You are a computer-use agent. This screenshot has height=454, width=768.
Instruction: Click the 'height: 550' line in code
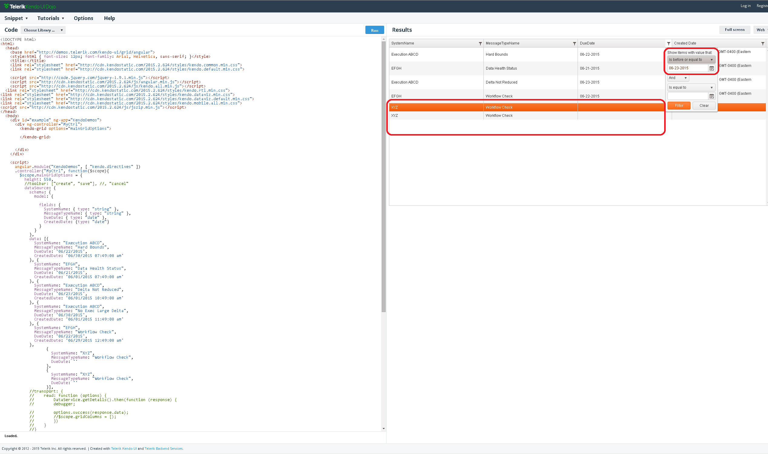tap(38, 179)
